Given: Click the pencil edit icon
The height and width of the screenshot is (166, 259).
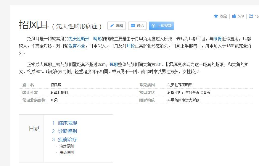Looking at the screenshot, I should click(112, 26).
